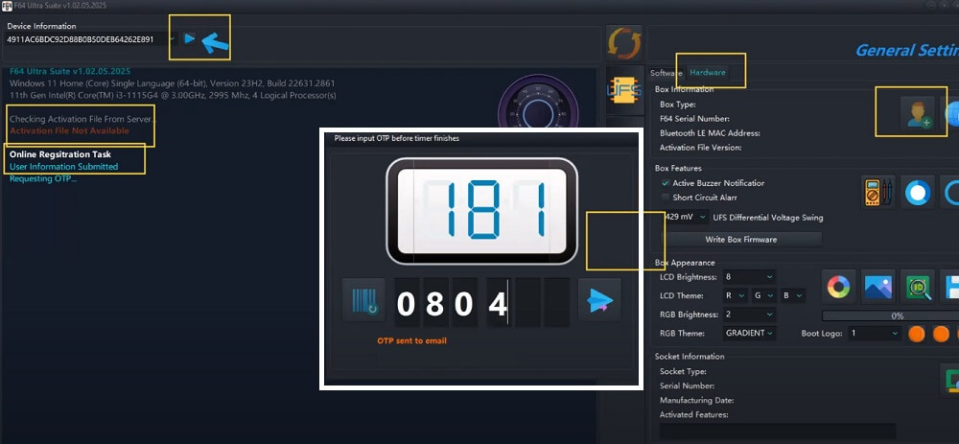Click the orange circular arrows refresh icon
This screenshot has width=959, height=444.
pos(624,43)
